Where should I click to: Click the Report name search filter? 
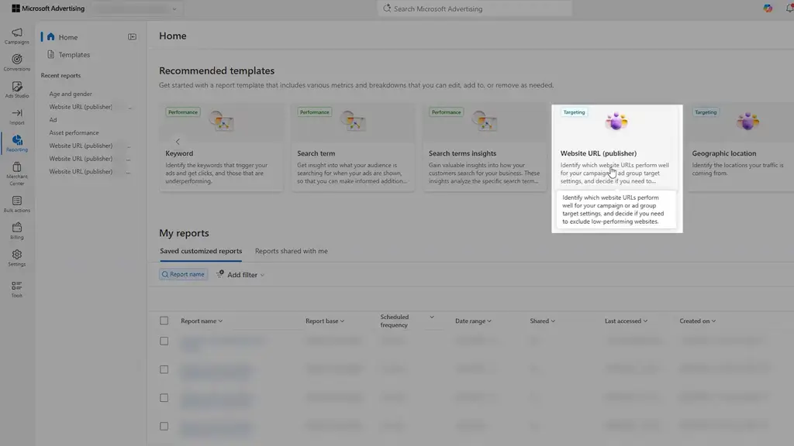[183, 274]
